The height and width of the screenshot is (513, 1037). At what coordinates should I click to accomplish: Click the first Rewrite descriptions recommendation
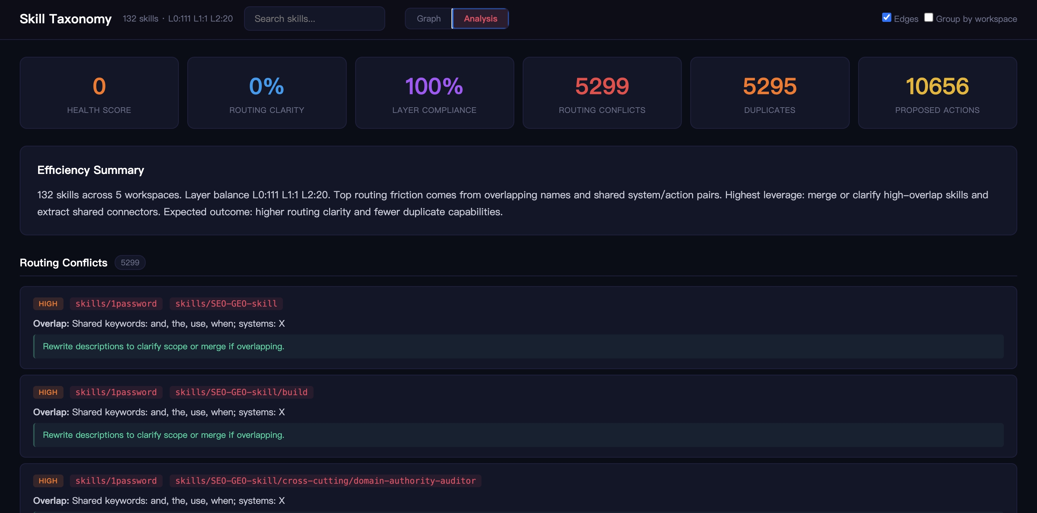[x=163, y=346]
